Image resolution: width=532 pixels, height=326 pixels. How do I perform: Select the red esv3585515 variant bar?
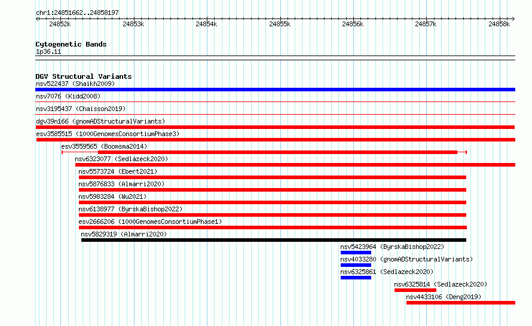tap(276, 140)
